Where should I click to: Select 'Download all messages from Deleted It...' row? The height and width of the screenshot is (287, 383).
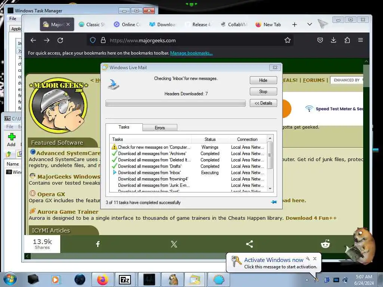pyautogui.click(x=188, y=160)
